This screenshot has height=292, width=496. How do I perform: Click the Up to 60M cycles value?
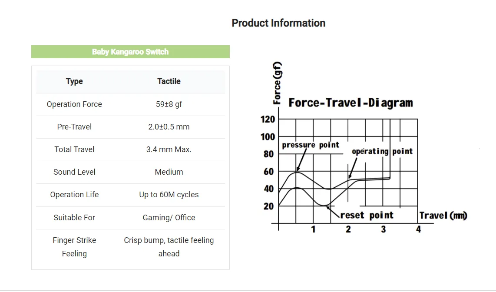tap(169, 195)
